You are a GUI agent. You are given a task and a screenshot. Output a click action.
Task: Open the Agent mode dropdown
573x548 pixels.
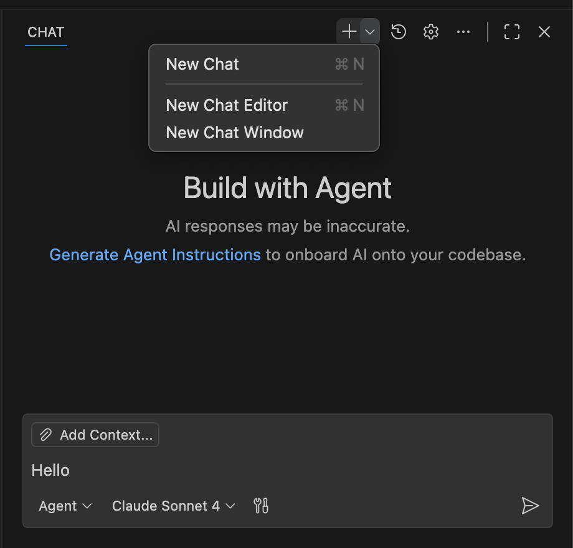coord(64,506)
